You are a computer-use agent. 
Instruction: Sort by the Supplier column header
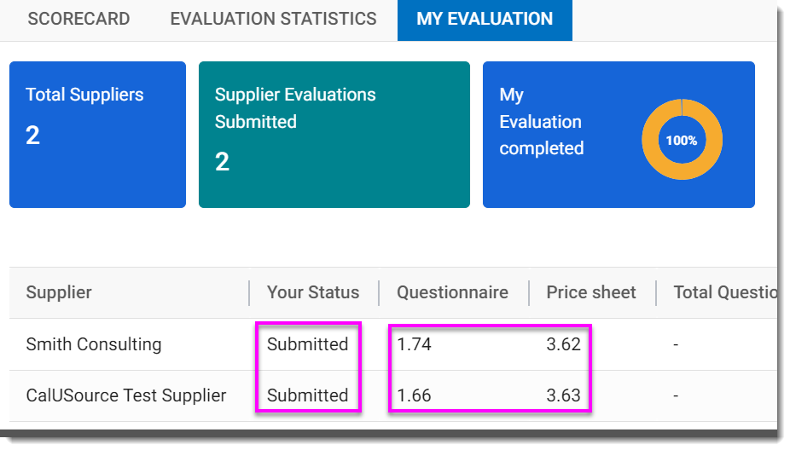point(59,292)
